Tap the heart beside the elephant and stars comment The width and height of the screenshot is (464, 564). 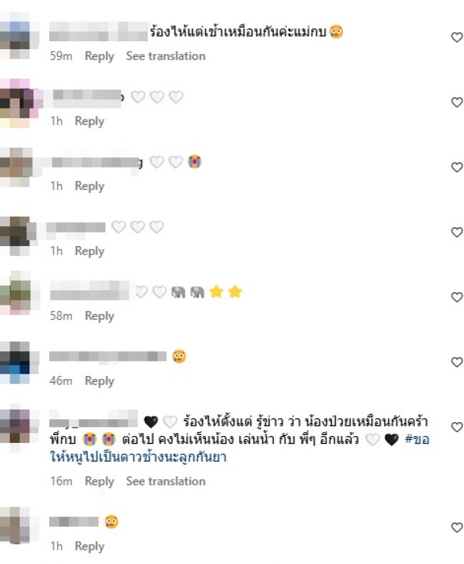[x=457, y=297]
